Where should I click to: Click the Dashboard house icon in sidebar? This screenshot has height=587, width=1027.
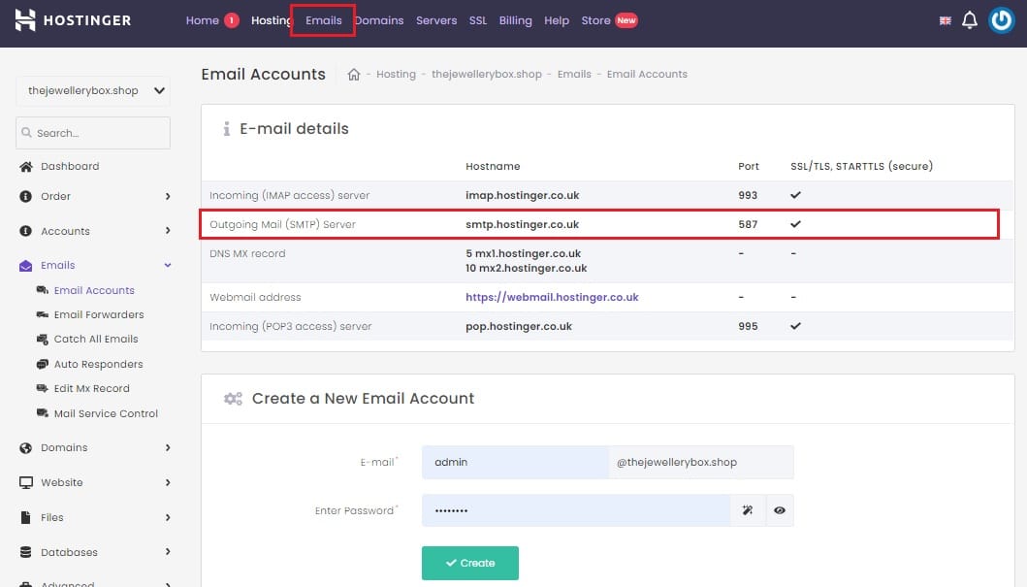(x=26, y=167)
